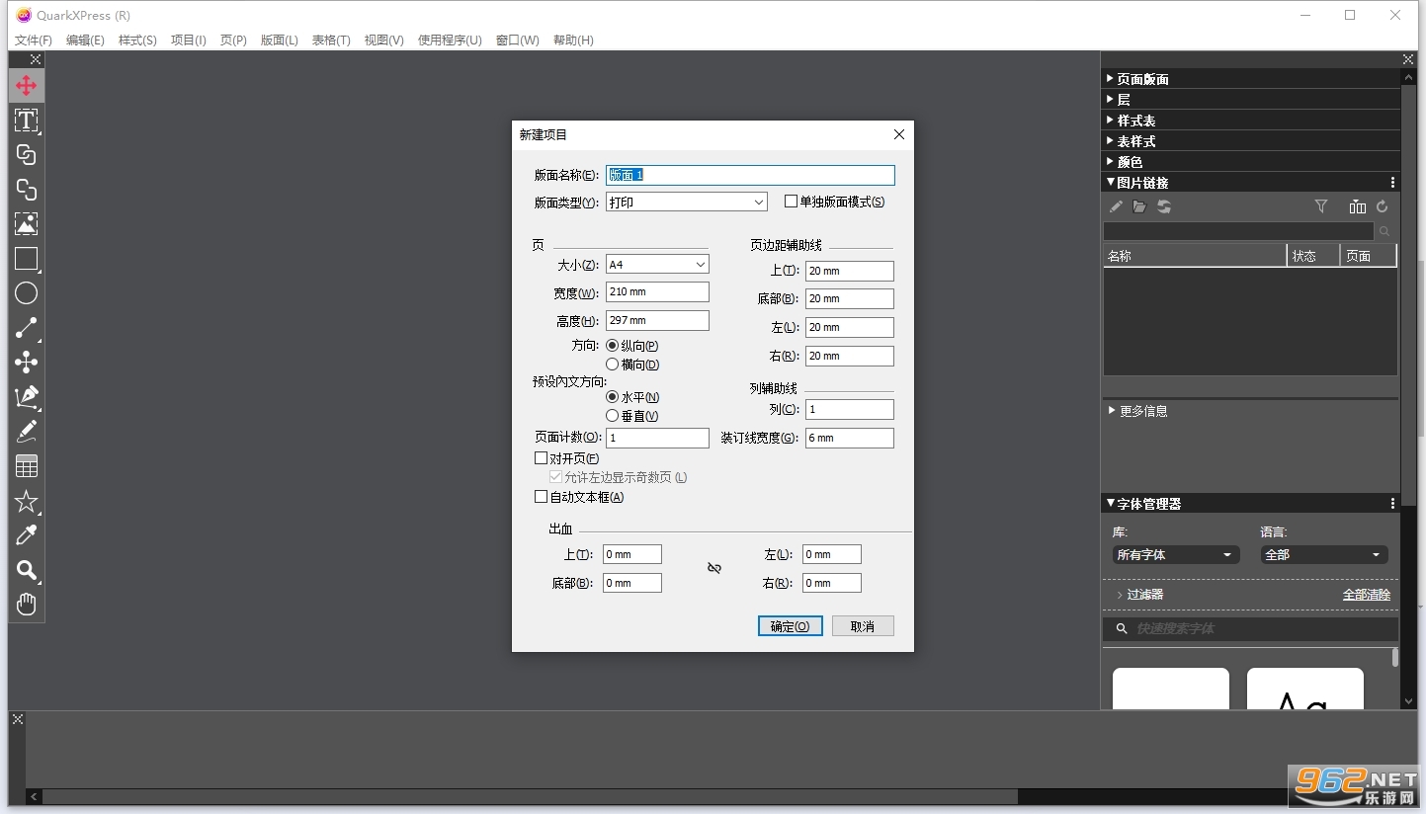The width and height of the screenshot is (1426, 814).
Task: Close the tools palette with its X
Action: (x=36, y=59)
